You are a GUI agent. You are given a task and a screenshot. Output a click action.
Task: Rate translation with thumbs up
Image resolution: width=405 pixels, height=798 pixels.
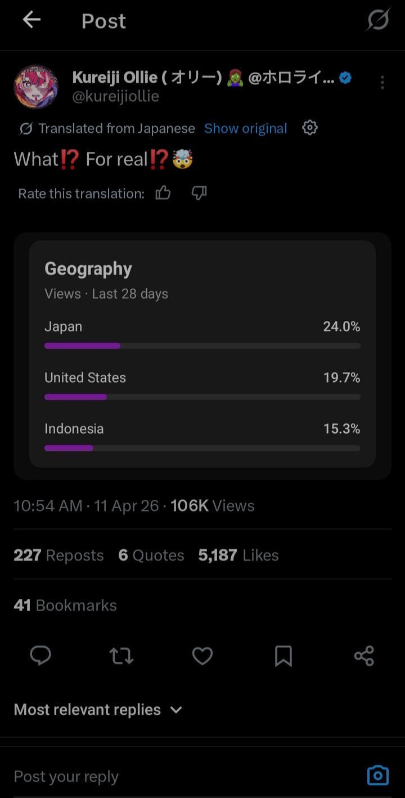pyautogui.click(x=163, y=194)
